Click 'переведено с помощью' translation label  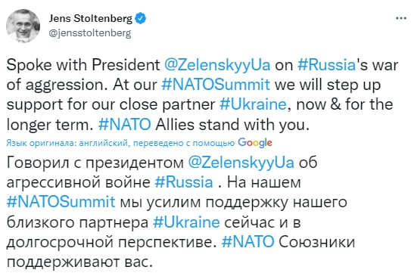(184, 143)
